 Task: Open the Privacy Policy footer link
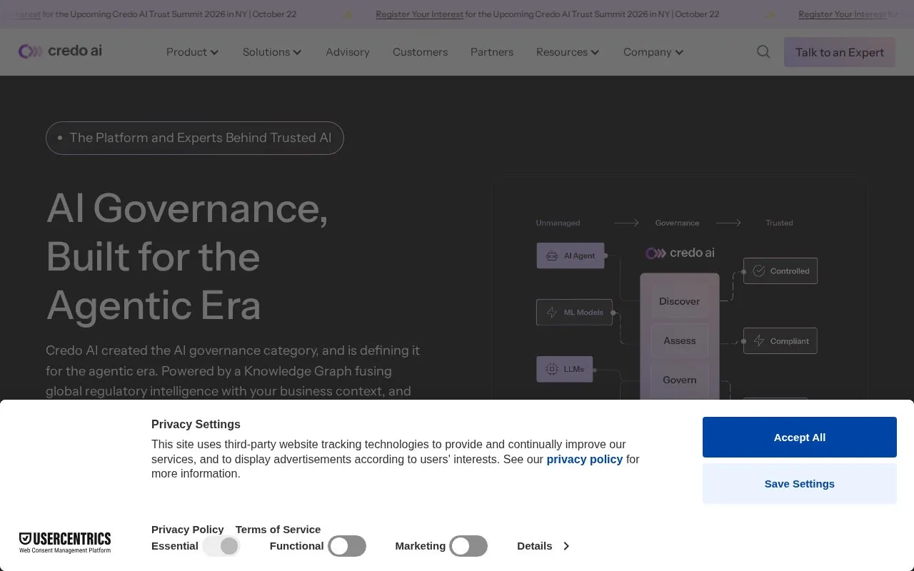188,529
